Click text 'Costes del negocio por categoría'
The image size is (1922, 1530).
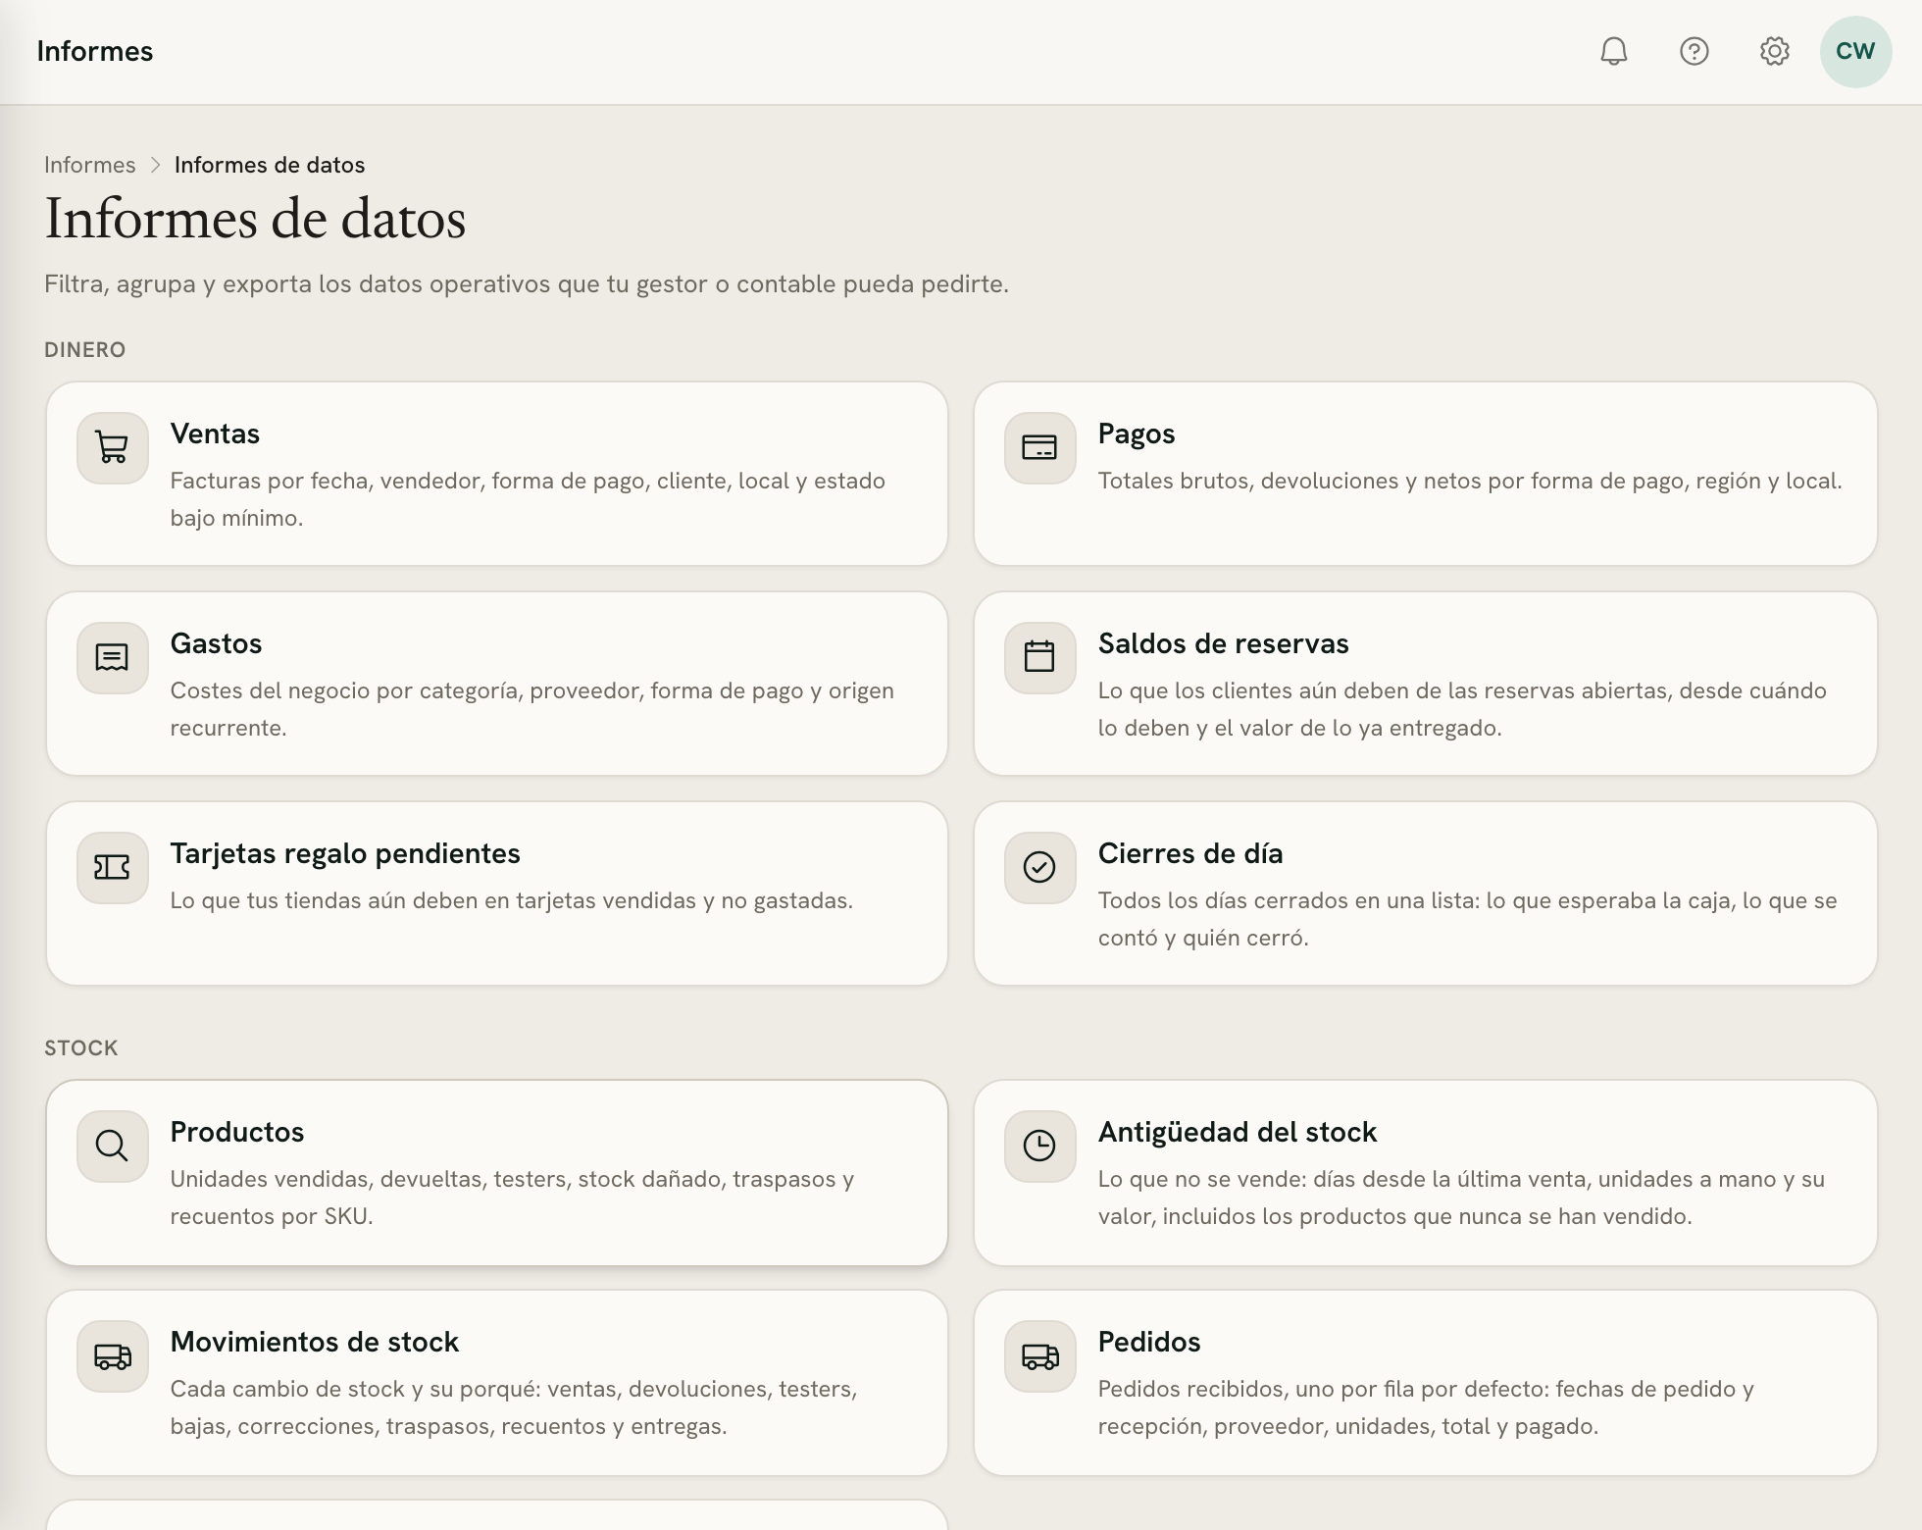(347, 690)
